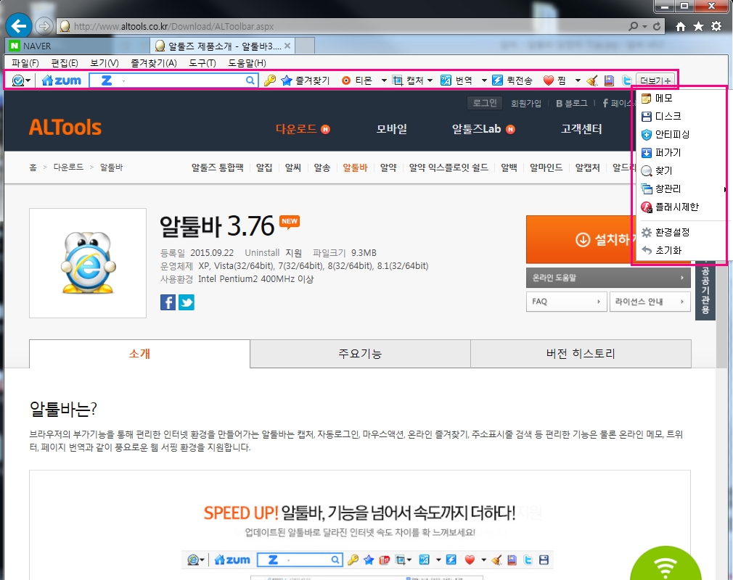Click the key auto-login icon

coord(270,80)
